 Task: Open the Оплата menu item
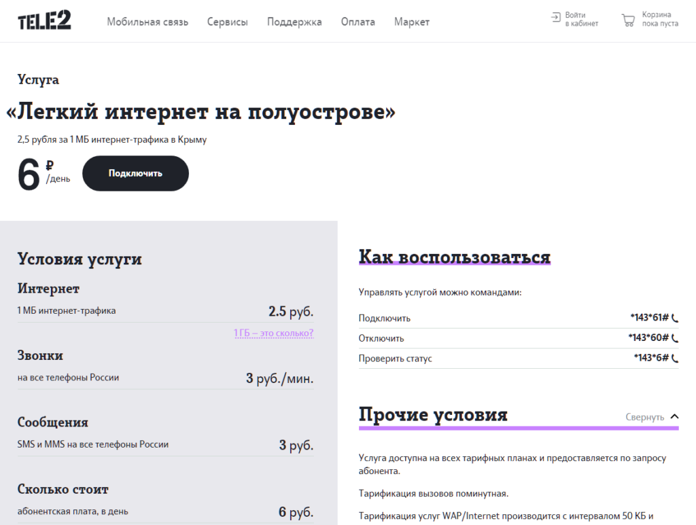358,22
